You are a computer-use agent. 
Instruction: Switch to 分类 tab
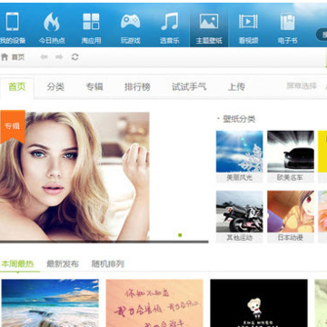tap(55, 87)
